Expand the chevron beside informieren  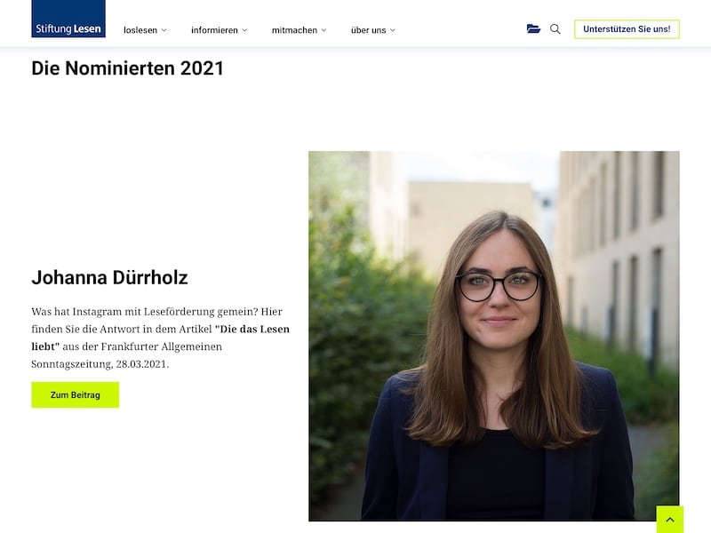pyautogui.click(x=245, y=30)
